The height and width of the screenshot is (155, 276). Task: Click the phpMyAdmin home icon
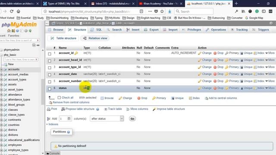[9, 31]
